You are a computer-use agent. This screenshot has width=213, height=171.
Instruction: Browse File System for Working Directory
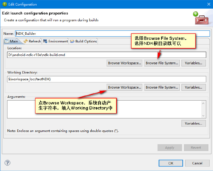[162, 87]
